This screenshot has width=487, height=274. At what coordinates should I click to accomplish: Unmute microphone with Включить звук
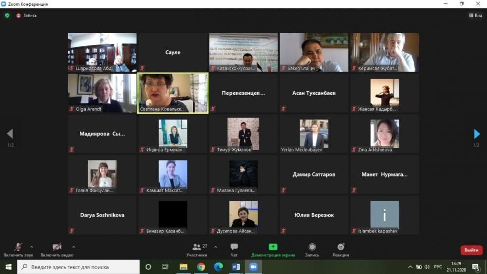[x=18, y=249]
